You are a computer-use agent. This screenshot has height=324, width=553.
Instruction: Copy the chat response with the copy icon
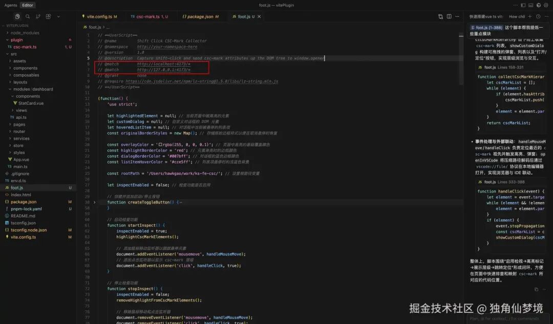pyautogui.click(x=537, y=290)
